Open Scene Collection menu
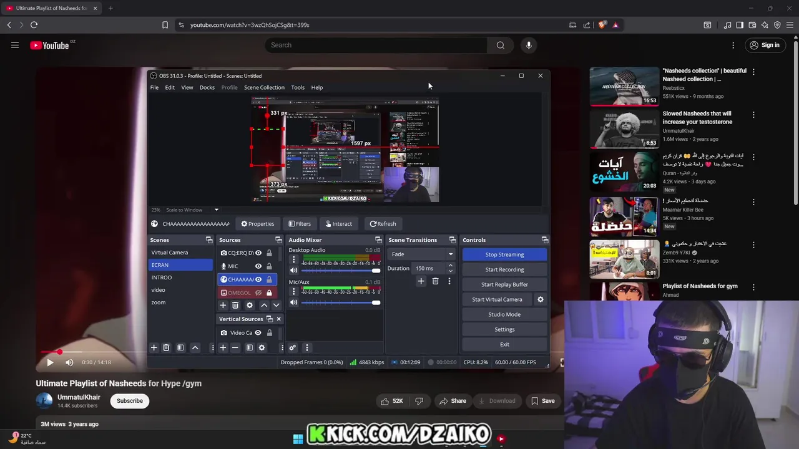This screenshot has height=449, width=799. pos(264,87)
